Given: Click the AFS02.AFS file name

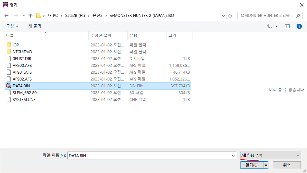Looking at the screenshot, I should (22, 79).
